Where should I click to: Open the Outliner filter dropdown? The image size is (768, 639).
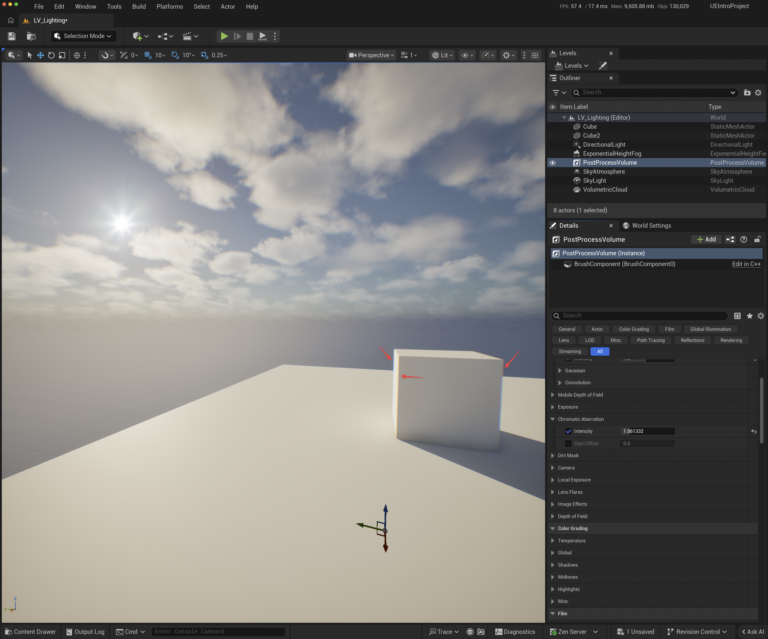click(x=559, y=92)
